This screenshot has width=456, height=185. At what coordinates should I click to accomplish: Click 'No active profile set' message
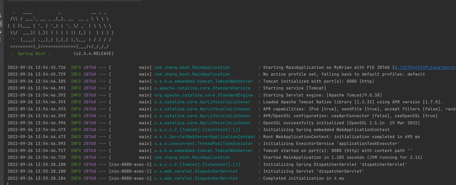tap(344, 74)
